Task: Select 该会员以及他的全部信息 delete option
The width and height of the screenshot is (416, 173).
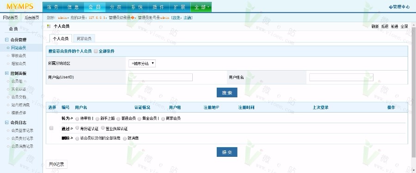Action: point(77,138)
